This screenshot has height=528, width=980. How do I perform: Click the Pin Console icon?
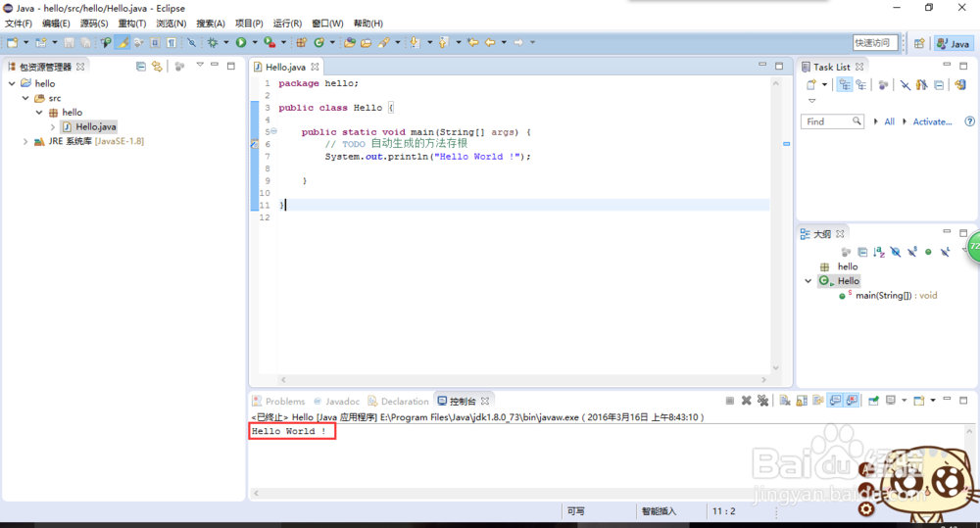coord(873,401)
